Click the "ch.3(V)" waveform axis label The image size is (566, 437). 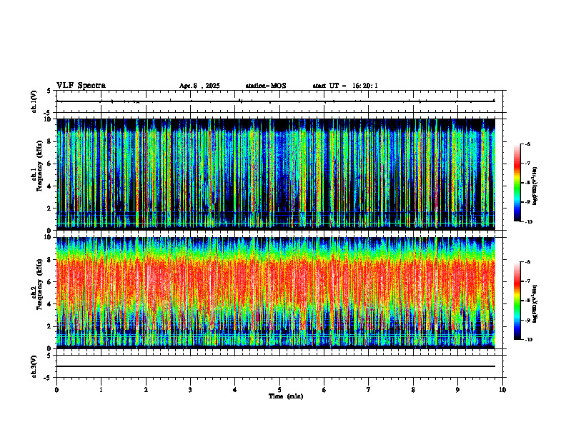tap(34, 366)
